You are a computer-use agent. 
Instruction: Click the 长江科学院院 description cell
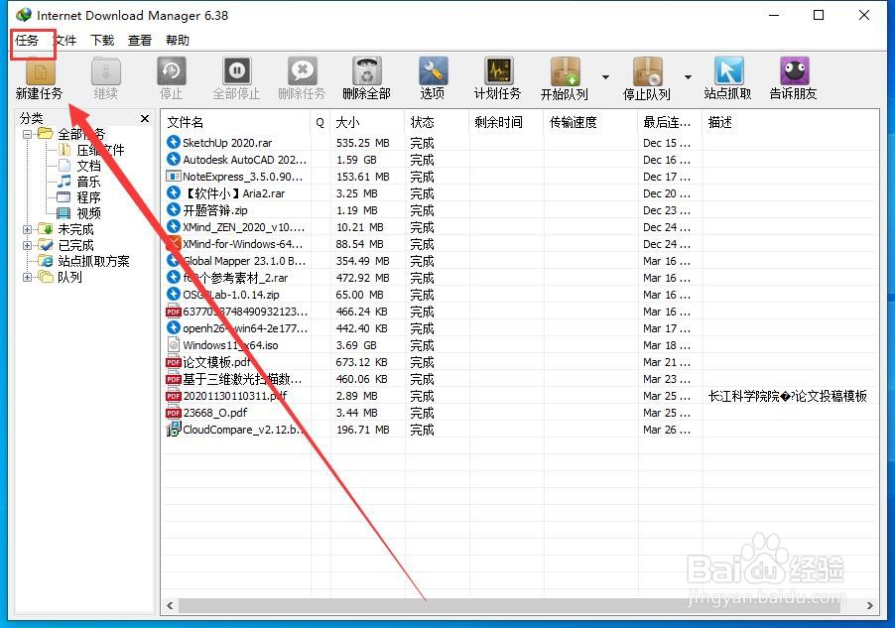[x=788, y=396]
